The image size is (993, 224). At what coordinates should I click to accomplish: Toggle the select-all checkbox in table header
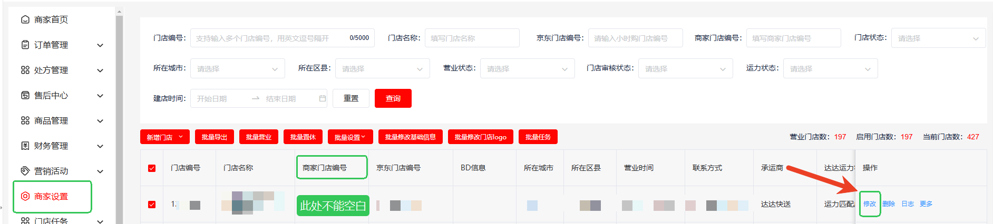152,168
